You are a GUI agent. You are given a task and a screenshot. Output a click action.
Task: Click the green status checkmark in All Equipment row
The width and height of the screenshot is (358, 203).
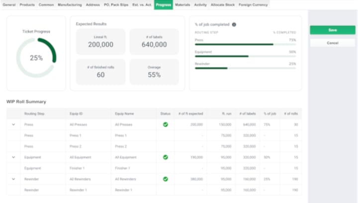point(166,157)
